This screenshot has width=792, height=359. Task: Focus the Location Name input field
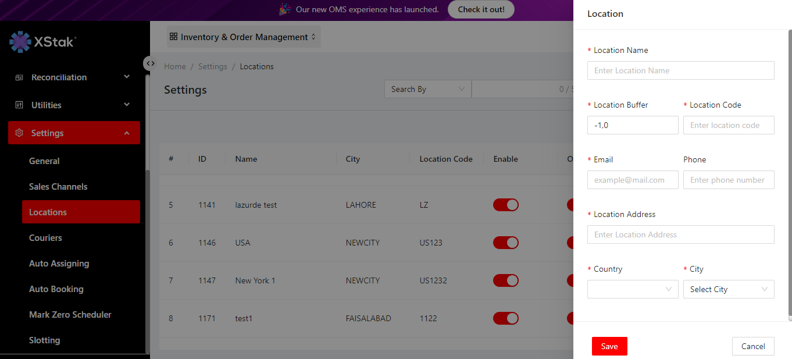(x=680, y=70)
